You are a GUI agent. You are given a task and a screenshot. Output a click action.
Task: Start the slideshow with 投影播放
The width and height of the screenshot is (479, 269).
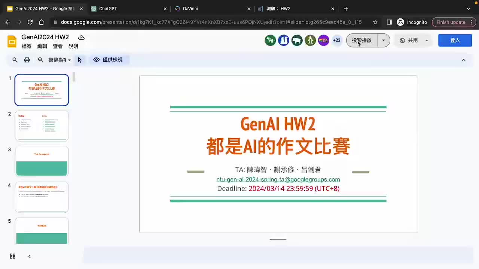(x=362, y=40)
